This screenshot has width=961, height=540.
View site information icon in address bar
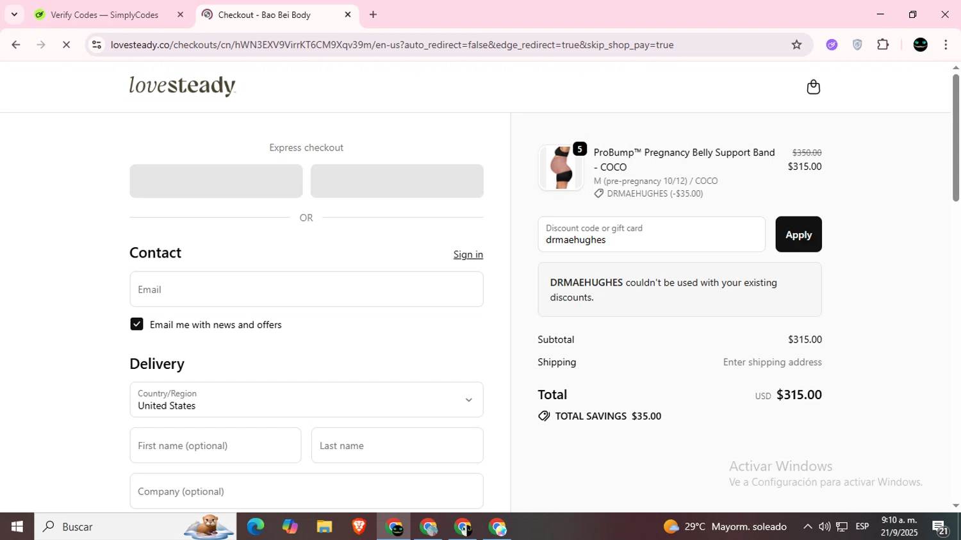pyautogui.click(x=97, y=45)
